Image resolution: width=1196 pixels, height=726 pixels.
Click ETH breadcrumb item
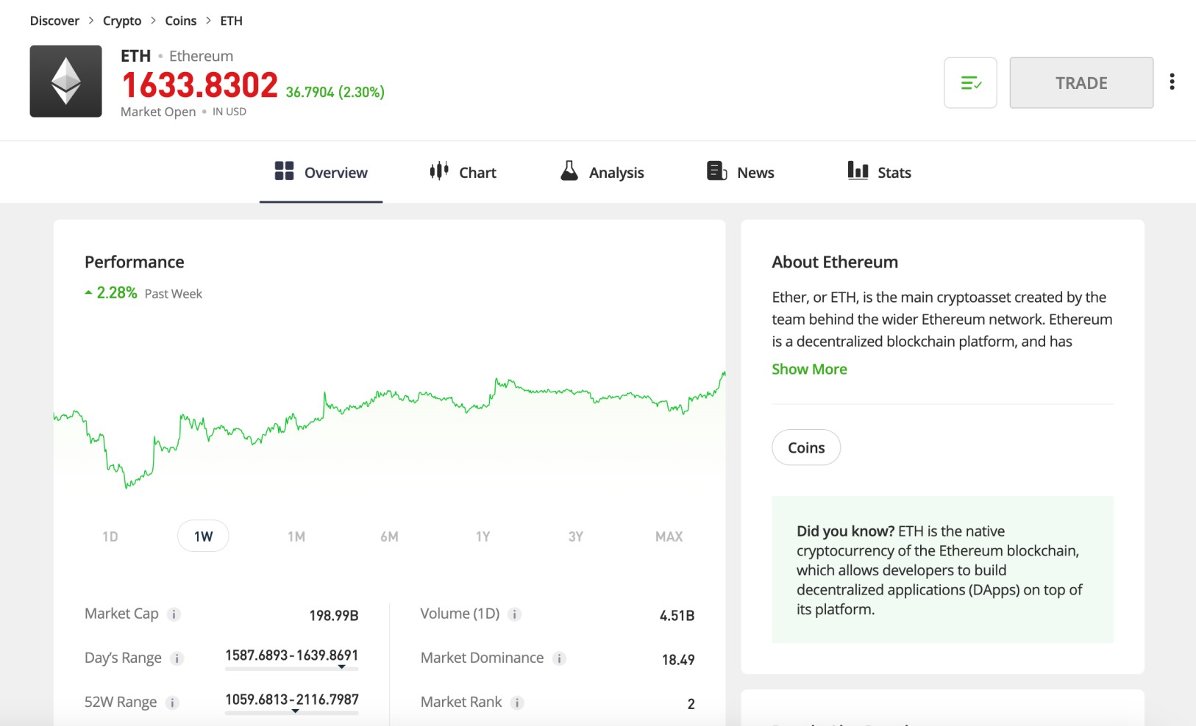[231, 21]
